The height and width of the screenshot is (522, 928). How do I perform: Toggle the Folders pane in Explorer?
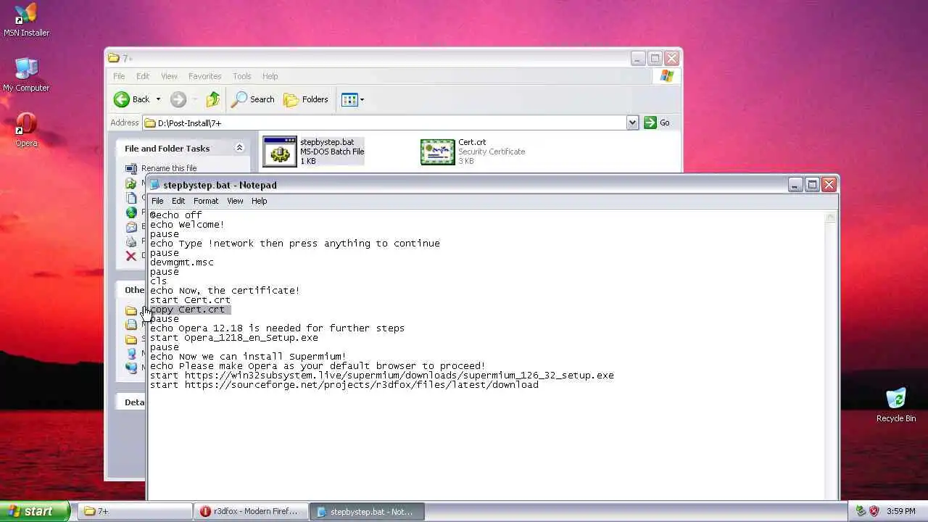click(x=306, y=99)
